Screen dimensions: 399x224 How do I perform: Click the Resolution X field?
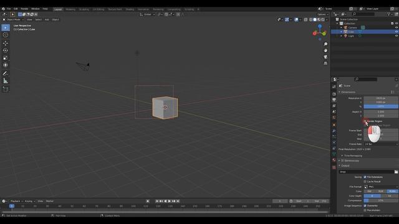point(381,98)
